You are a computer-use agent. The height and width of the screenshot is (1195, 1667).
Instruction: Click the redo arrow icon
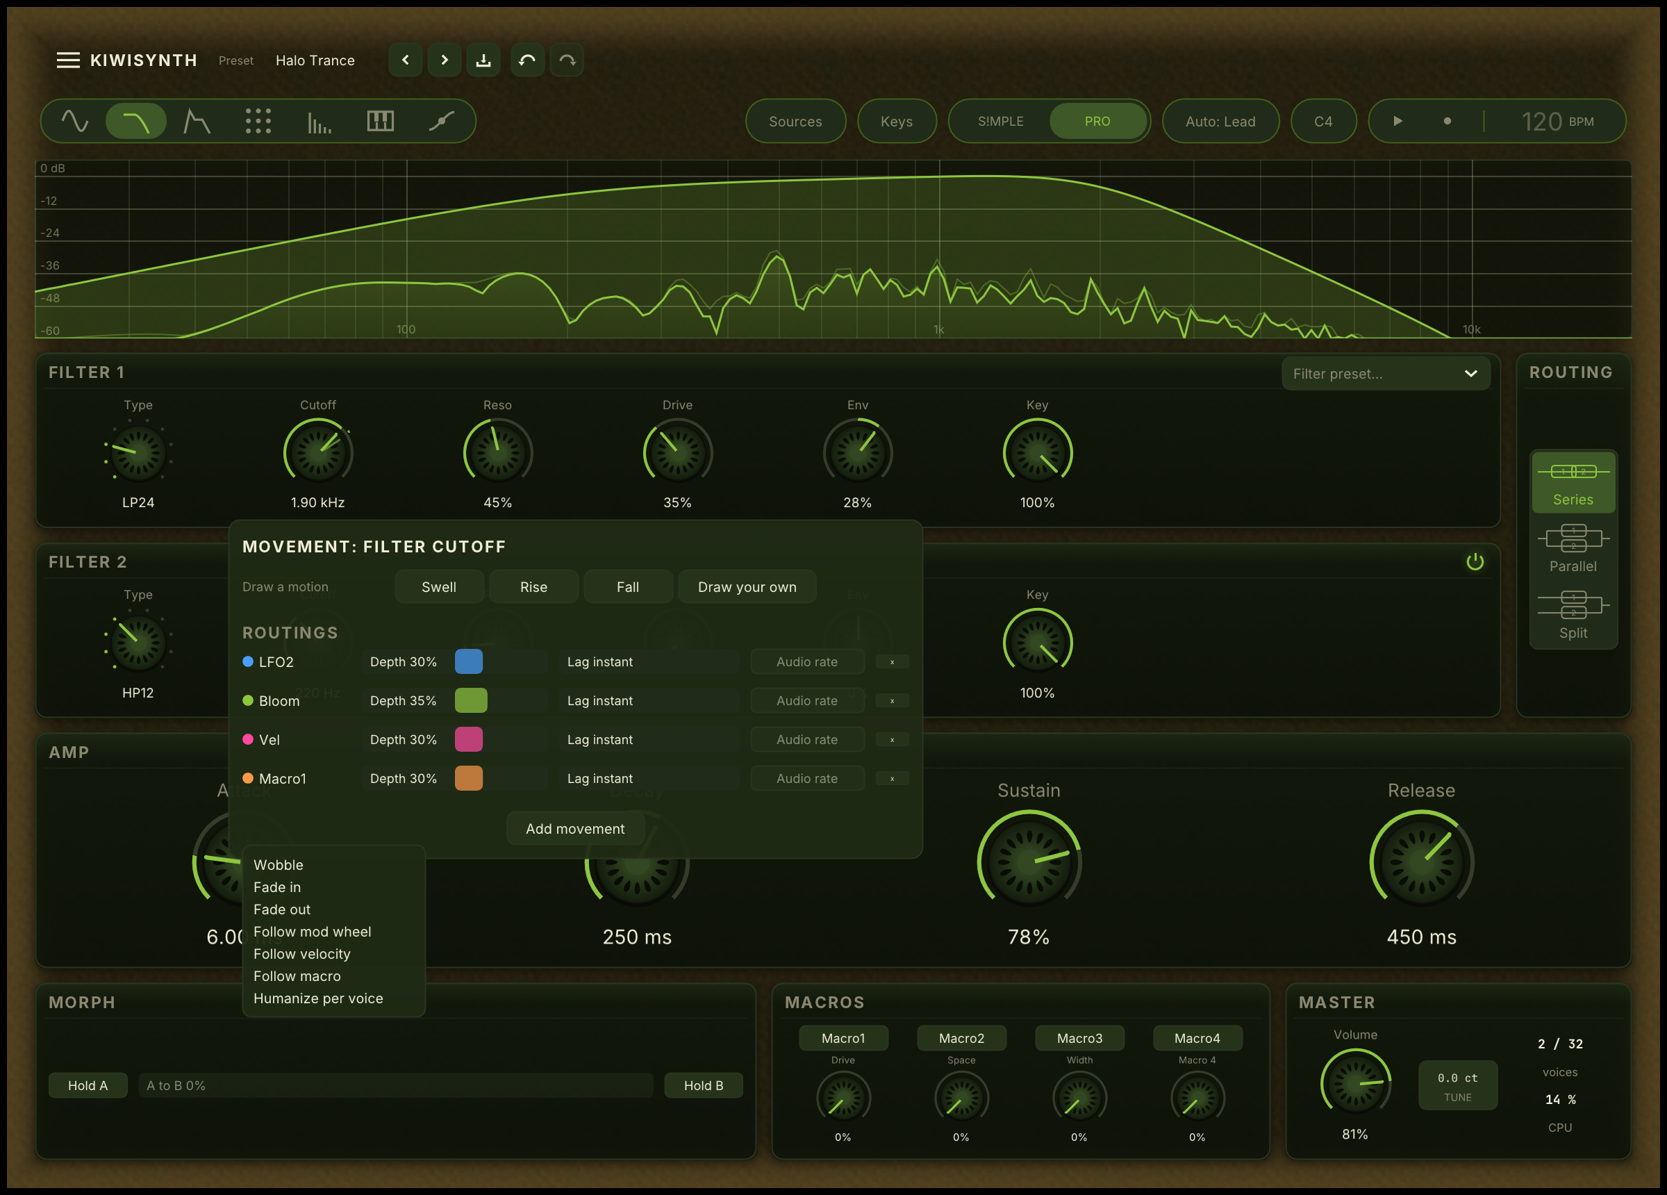(x=567, y=60)
